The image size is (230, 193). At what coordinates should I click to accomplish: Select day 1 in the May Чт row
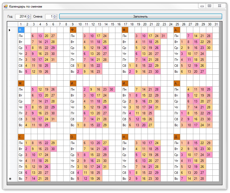tap(28, 107)
